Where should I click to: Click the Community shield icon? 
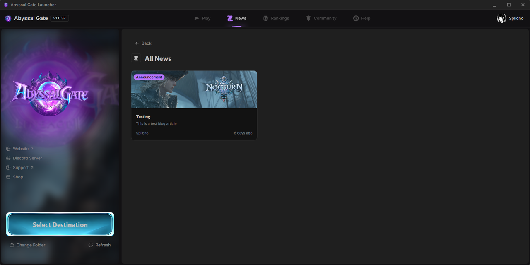(x=308, y=18)
